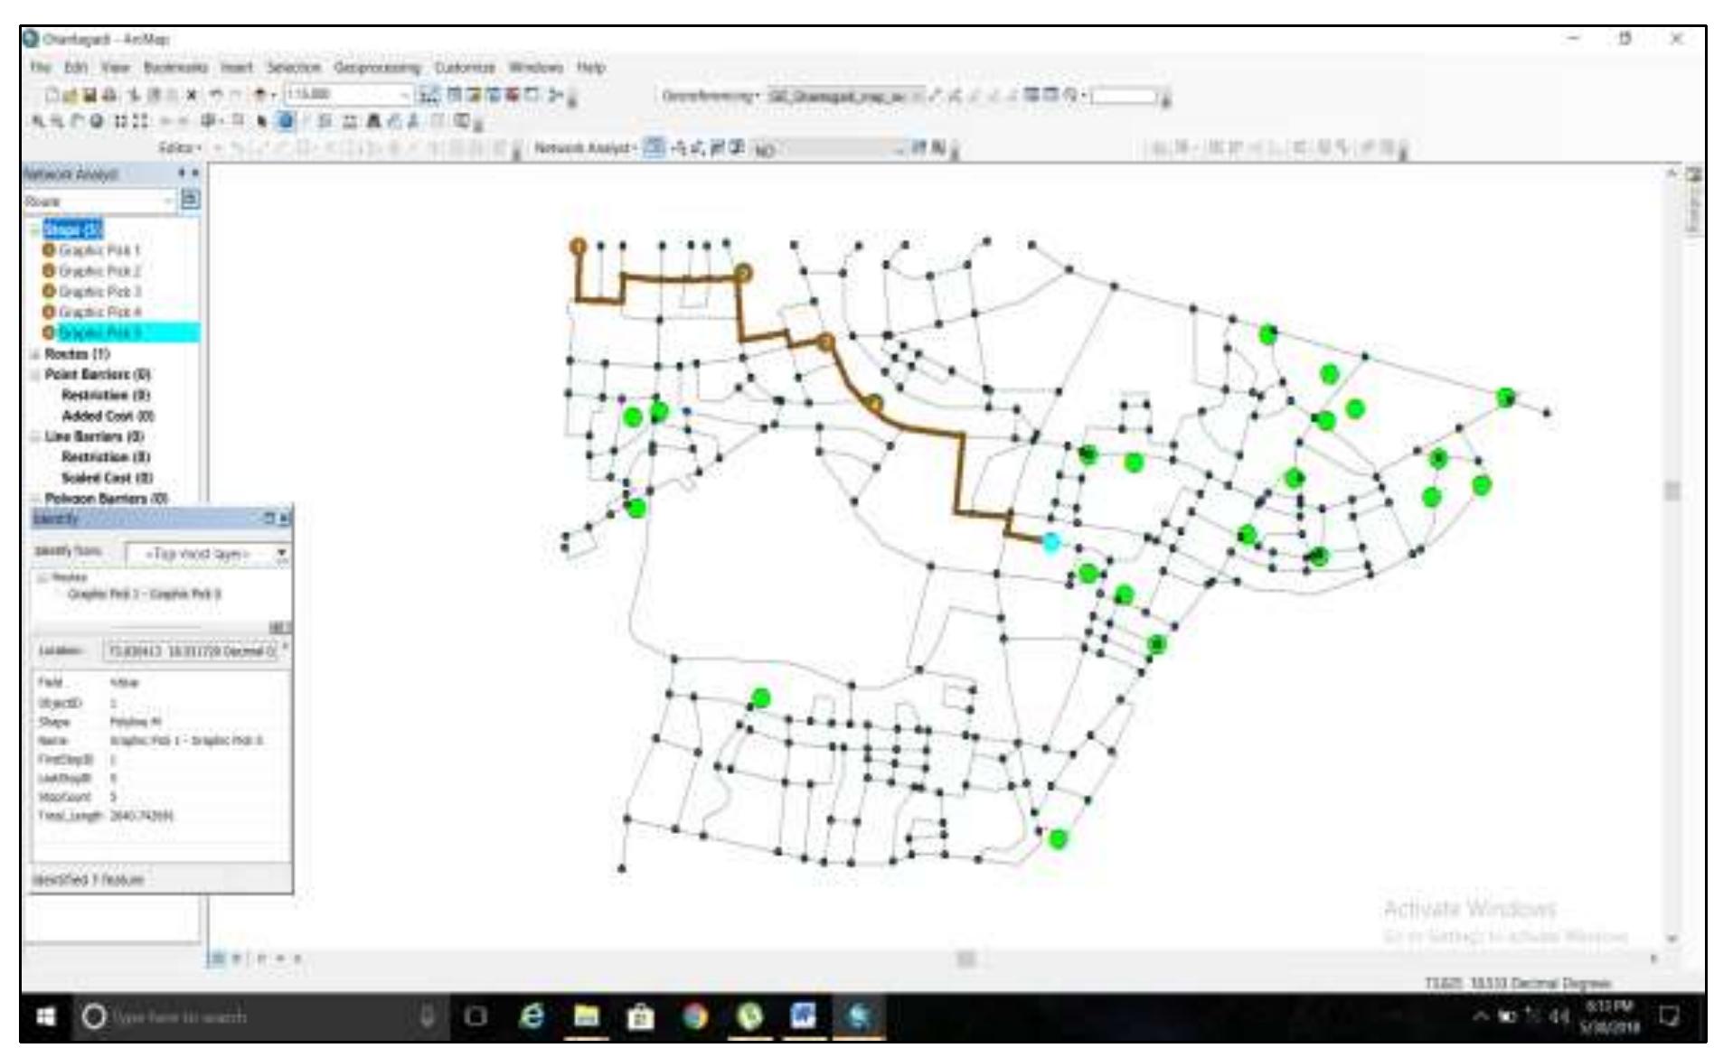Expand the Routes (1) tree node
Image resolution: width=1714 pixels, height=1048 pixels.
36,354
